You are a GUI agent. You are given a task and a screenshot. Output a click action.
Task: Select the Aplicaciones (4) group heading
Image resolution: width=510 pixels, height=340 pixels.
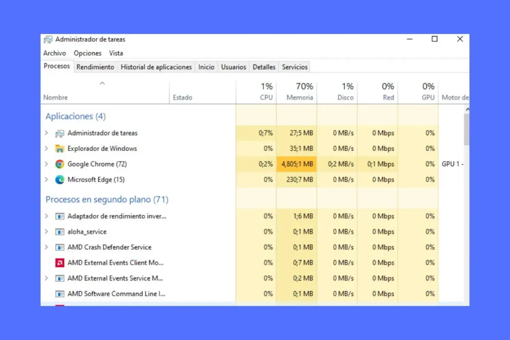coord(76,116)
